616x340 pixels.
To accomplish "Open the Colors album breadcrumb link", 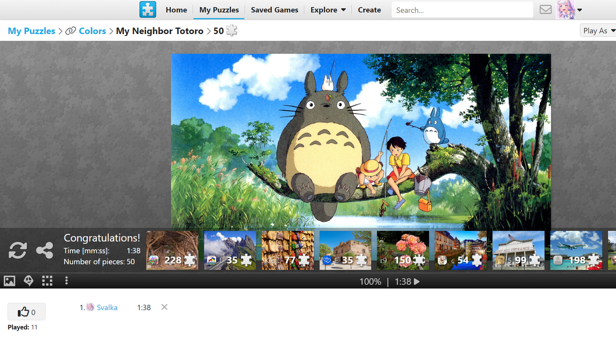I will click(92, 31).
